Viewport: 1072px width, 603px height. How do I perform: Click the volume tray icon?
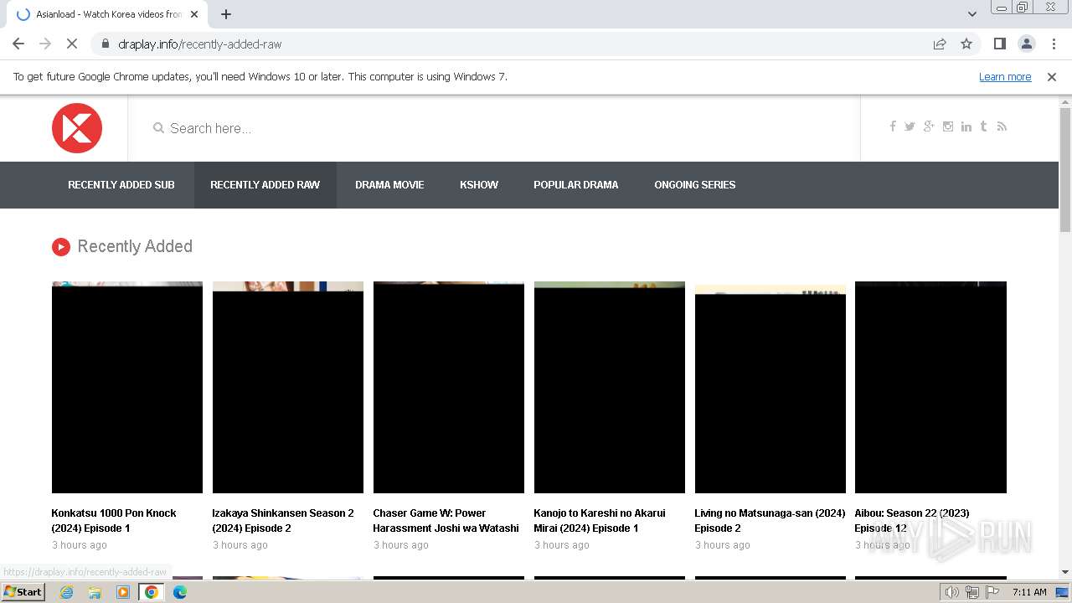[x=951, y=592]
